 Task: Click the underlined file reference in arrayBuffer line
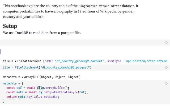tap(40, 88)
